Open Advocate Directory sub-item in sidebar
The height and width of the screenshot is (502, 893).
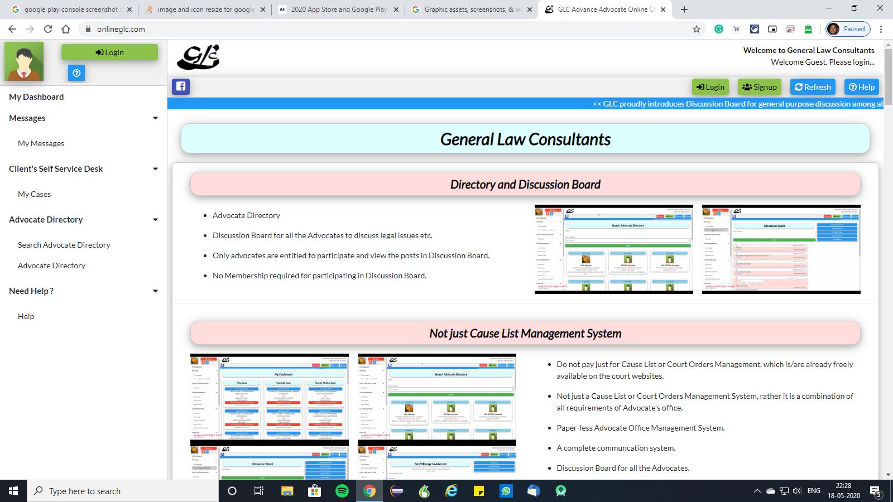pyautogui.click(x=51, y=266)
